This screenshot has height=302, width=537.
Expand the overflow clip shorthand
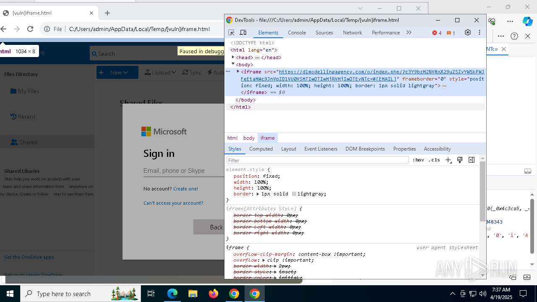[x=264, y=260]
